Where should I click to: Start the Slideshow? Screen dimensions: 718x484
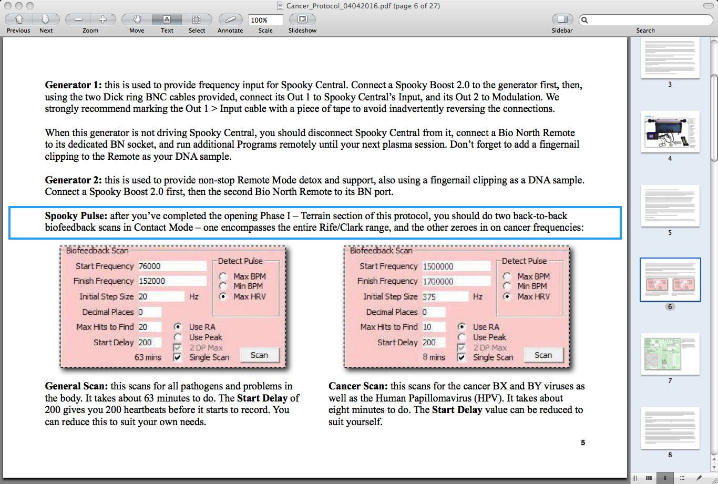click(302, 19)
